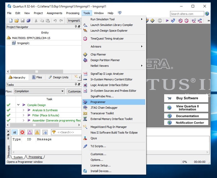Launch Simulation Library Compiler
The height and width of the screenshot is (178, 217).
[114, 25]
